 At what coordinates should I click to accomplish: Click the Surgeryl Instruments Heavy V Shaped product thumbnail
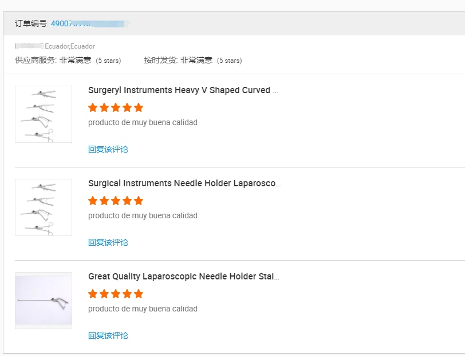pyautogui.click(x=44, y=114)
